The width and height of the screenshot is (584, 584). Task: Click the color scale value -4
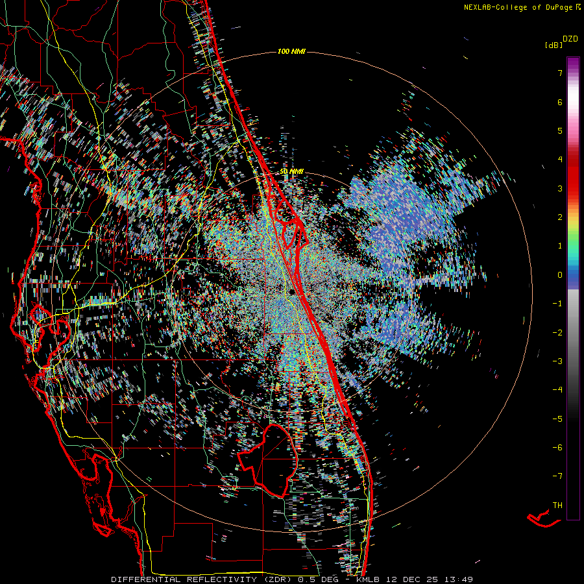[557, 389]
